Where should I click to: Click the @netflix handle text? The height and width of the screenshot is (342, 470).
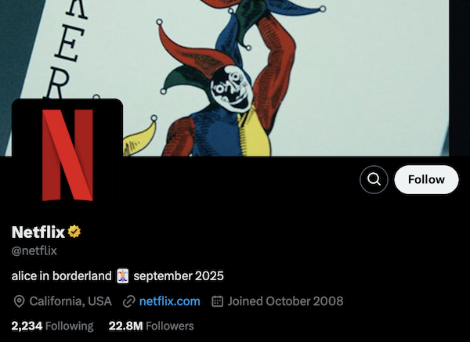pyautogui.click(x=34, y=250)
